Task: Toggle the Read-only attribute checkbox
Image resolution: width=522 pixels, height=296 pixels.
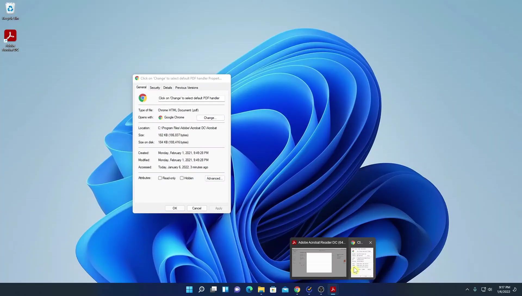Action: point(160,178)
